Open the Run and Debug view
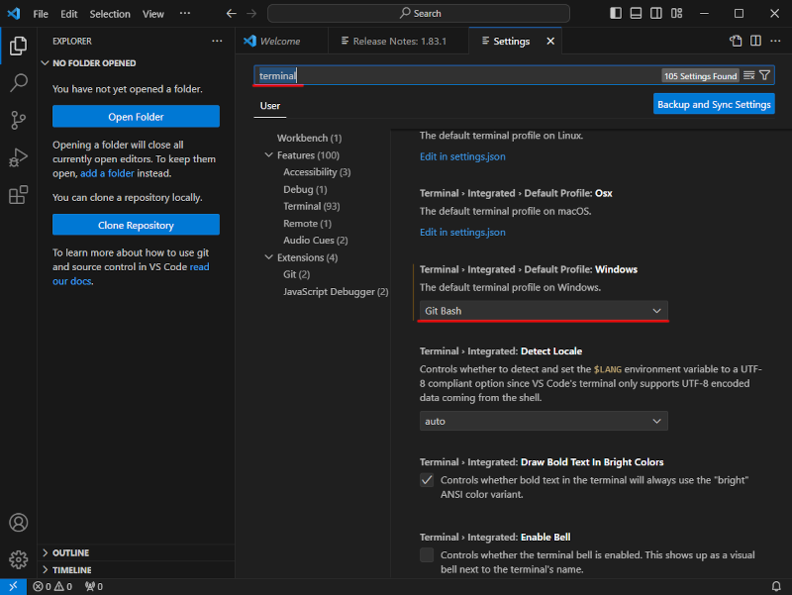The height and width of the screenshot is (595, 792). (x=18, y=157)
